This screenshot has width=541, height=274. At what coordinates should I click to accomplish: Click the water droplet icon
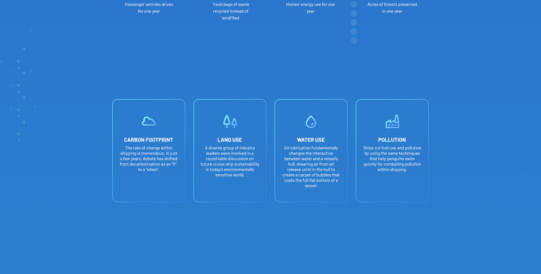[311, 122]
